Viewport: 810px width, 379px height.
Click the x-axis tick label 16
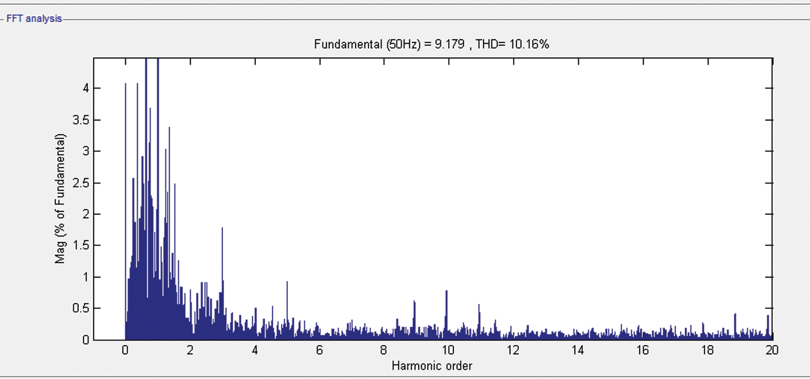[642, 350]
